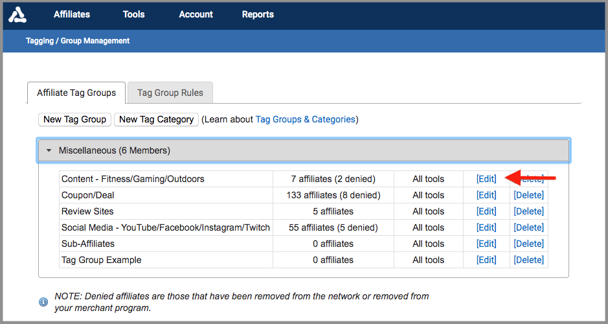608x324 pixels.
Task: Edit the Social Media tag group
Action: click(486, 227)
